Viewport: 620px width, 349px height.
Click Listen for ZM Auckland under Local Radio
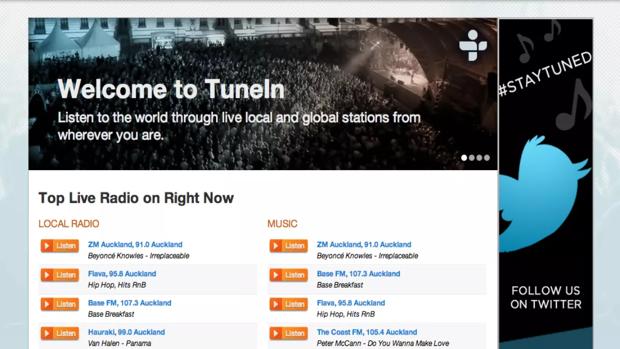tap(60, 246)
